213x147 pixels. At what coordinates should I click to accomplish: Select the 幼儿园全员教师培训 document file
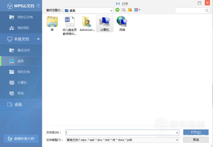tap(70, 26)
